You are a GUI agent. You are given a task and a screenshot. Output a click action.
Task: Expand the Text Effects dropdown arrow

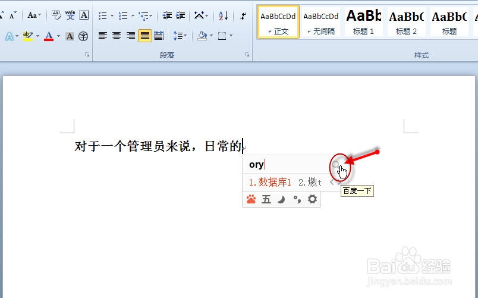17,36
